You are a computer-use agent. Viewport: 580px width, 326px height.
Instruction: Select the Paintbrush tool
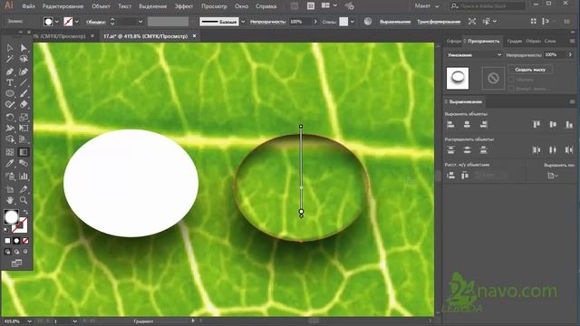click(x=24, y=93)
